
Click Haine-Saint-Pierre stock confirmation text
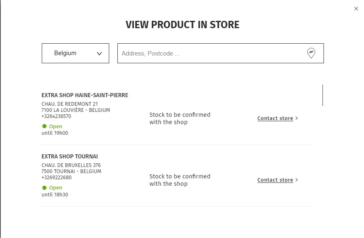(180, 118)
